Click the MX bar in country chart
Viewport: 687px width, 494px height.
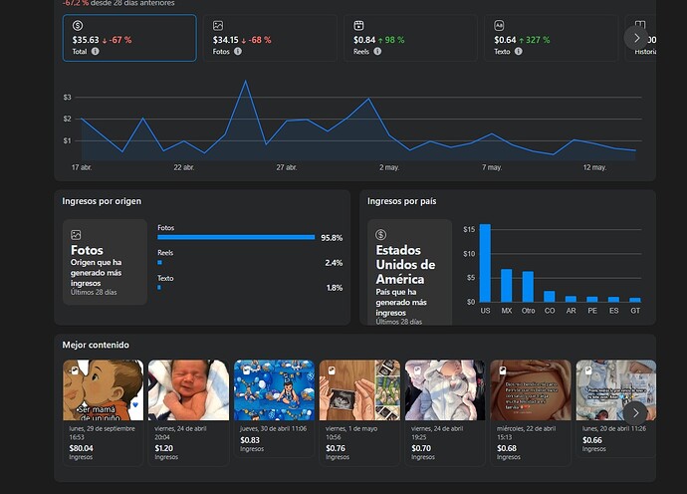pyautogui.click(x=507, y=286)
